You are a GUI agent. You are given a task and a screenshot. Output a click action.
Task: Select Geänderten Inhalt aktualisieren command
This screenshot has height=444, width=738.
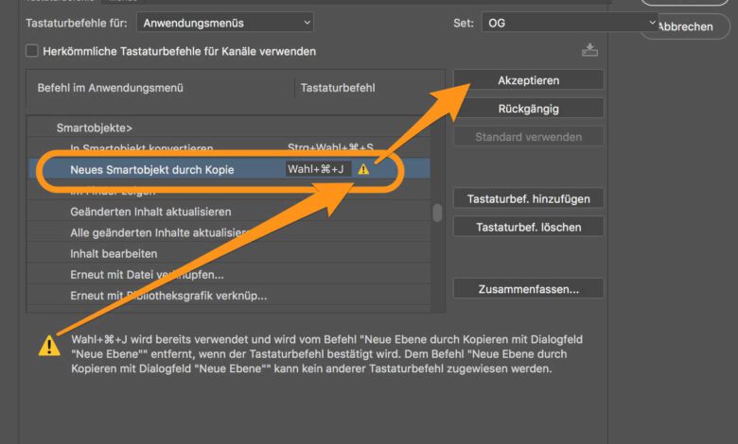tap(150, 212)
